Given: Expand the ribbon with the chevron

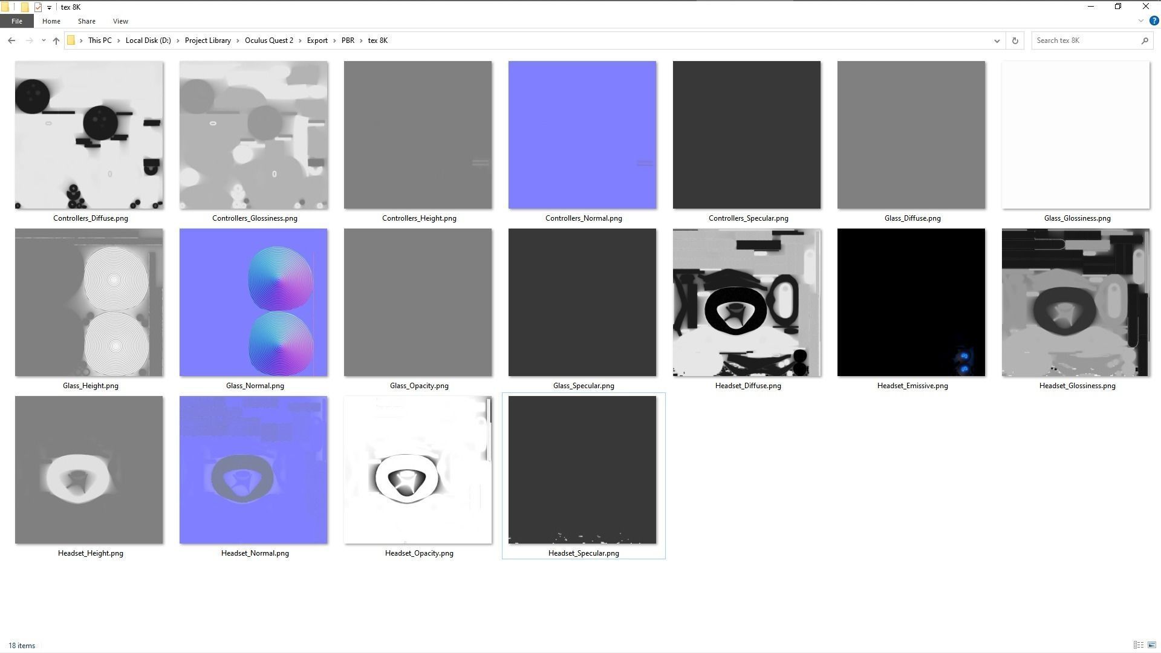Looking at the screenshot, I should [1140, 21].
